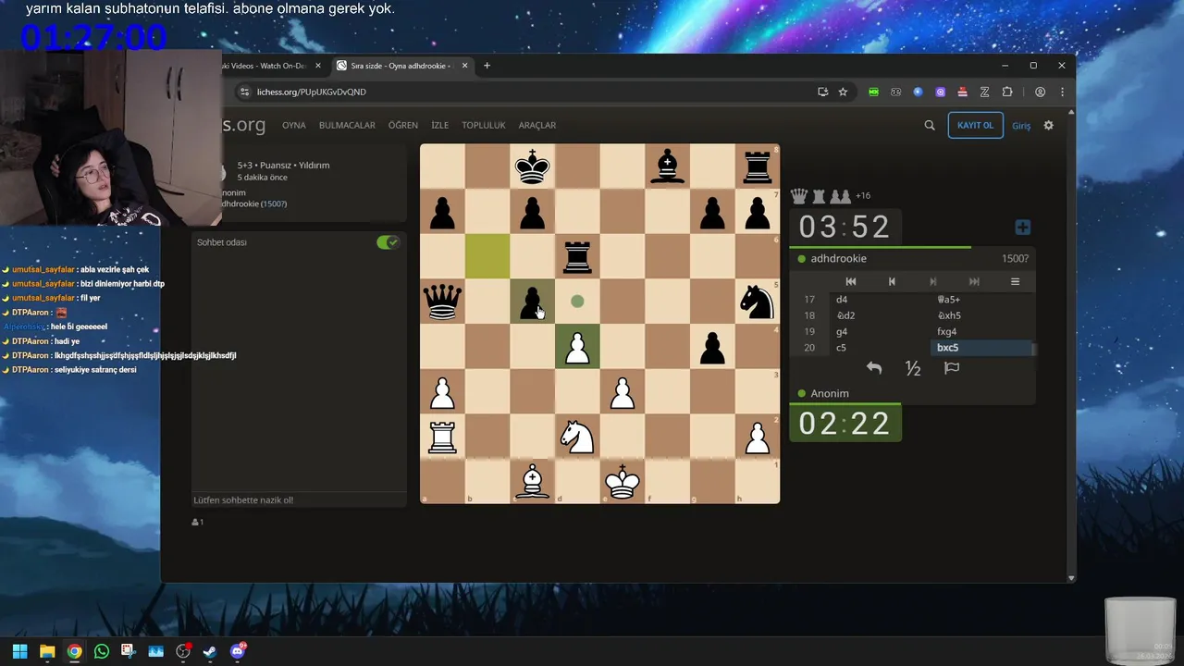Click the black king on c8
Image resolution: width=1184 pixels, height=666 pixels.
pyautogui.click(x=533, y=166)
